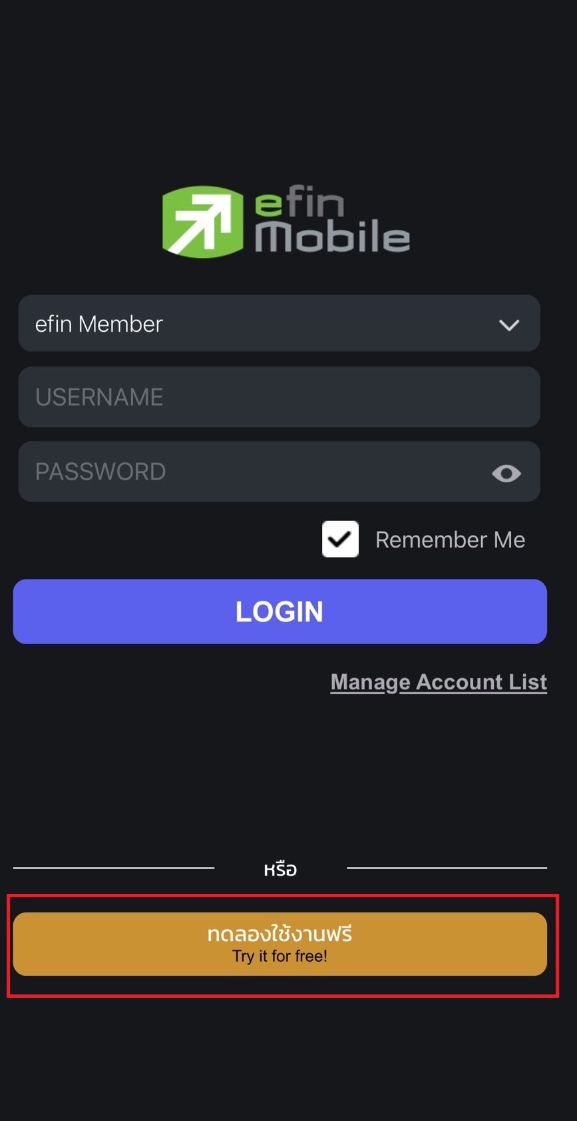Start the free trial via ทดลองใช้งานฟรี
The width and height of the screenshot is (577, 1121).
pyautogui.click(x=280, y=935)
